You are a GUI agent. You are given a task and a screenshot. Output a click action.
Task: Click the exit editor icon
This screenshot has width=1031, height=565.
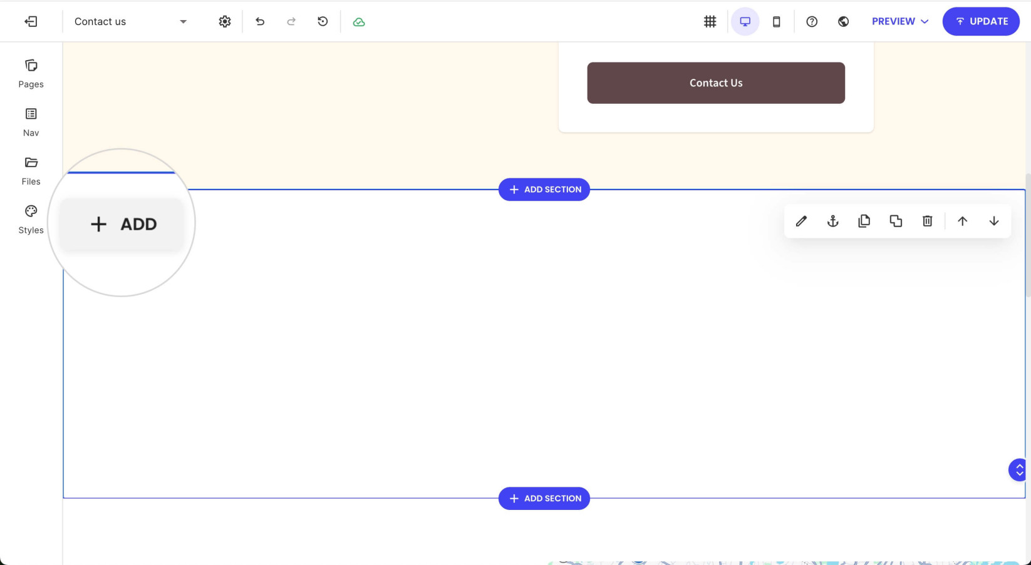click(31, 21)
